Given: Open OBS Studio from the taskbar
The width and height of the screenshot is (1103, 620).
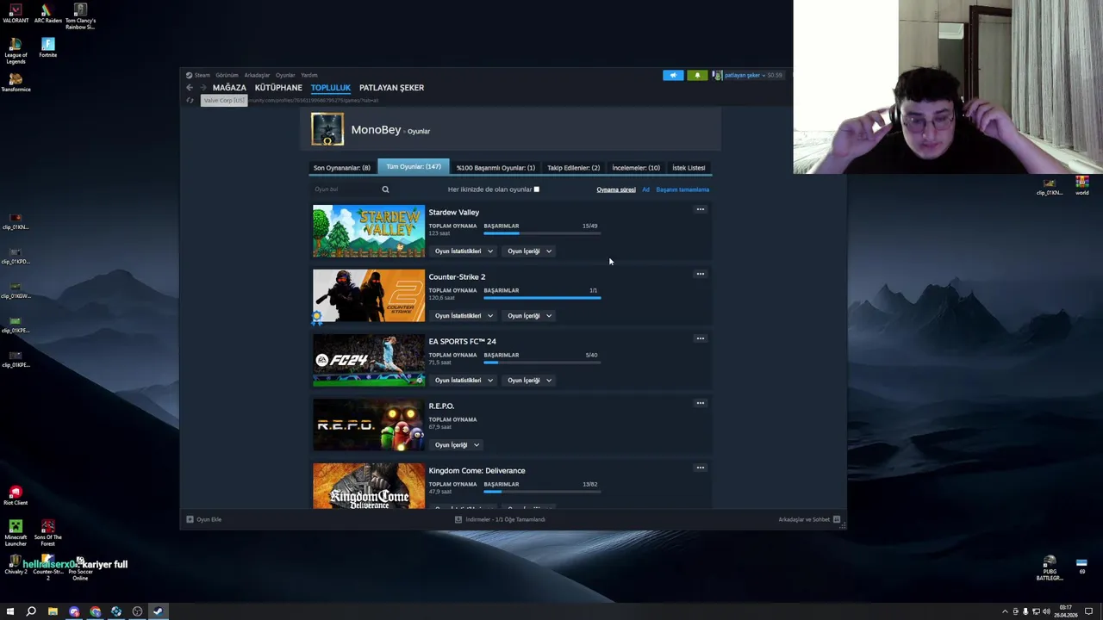Looking at the screenshot, I should coord(137,611).
